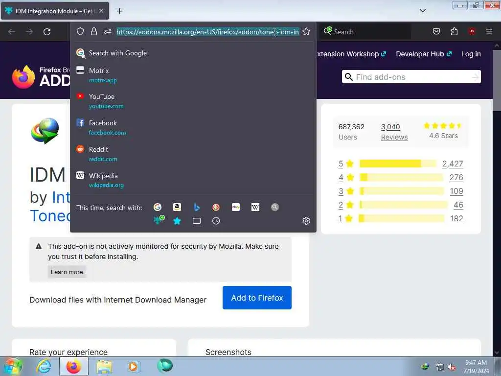Screen dimensions: 501x376
Task: Open the 46 two-star reviews count
Action: point(458,205)
